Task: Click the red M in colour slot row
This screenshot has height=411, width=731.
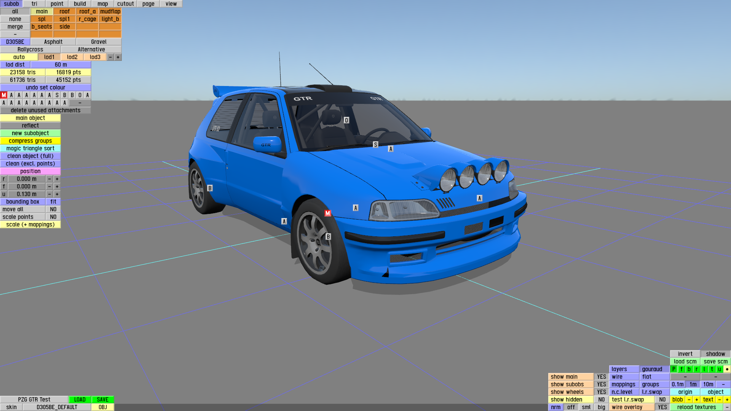Action: 4,95
